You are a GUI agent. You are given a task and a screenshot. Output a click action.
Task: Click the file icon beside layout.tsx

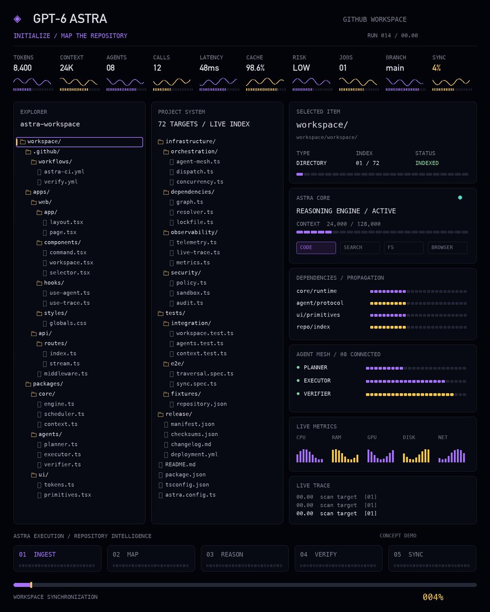[45, 222]
